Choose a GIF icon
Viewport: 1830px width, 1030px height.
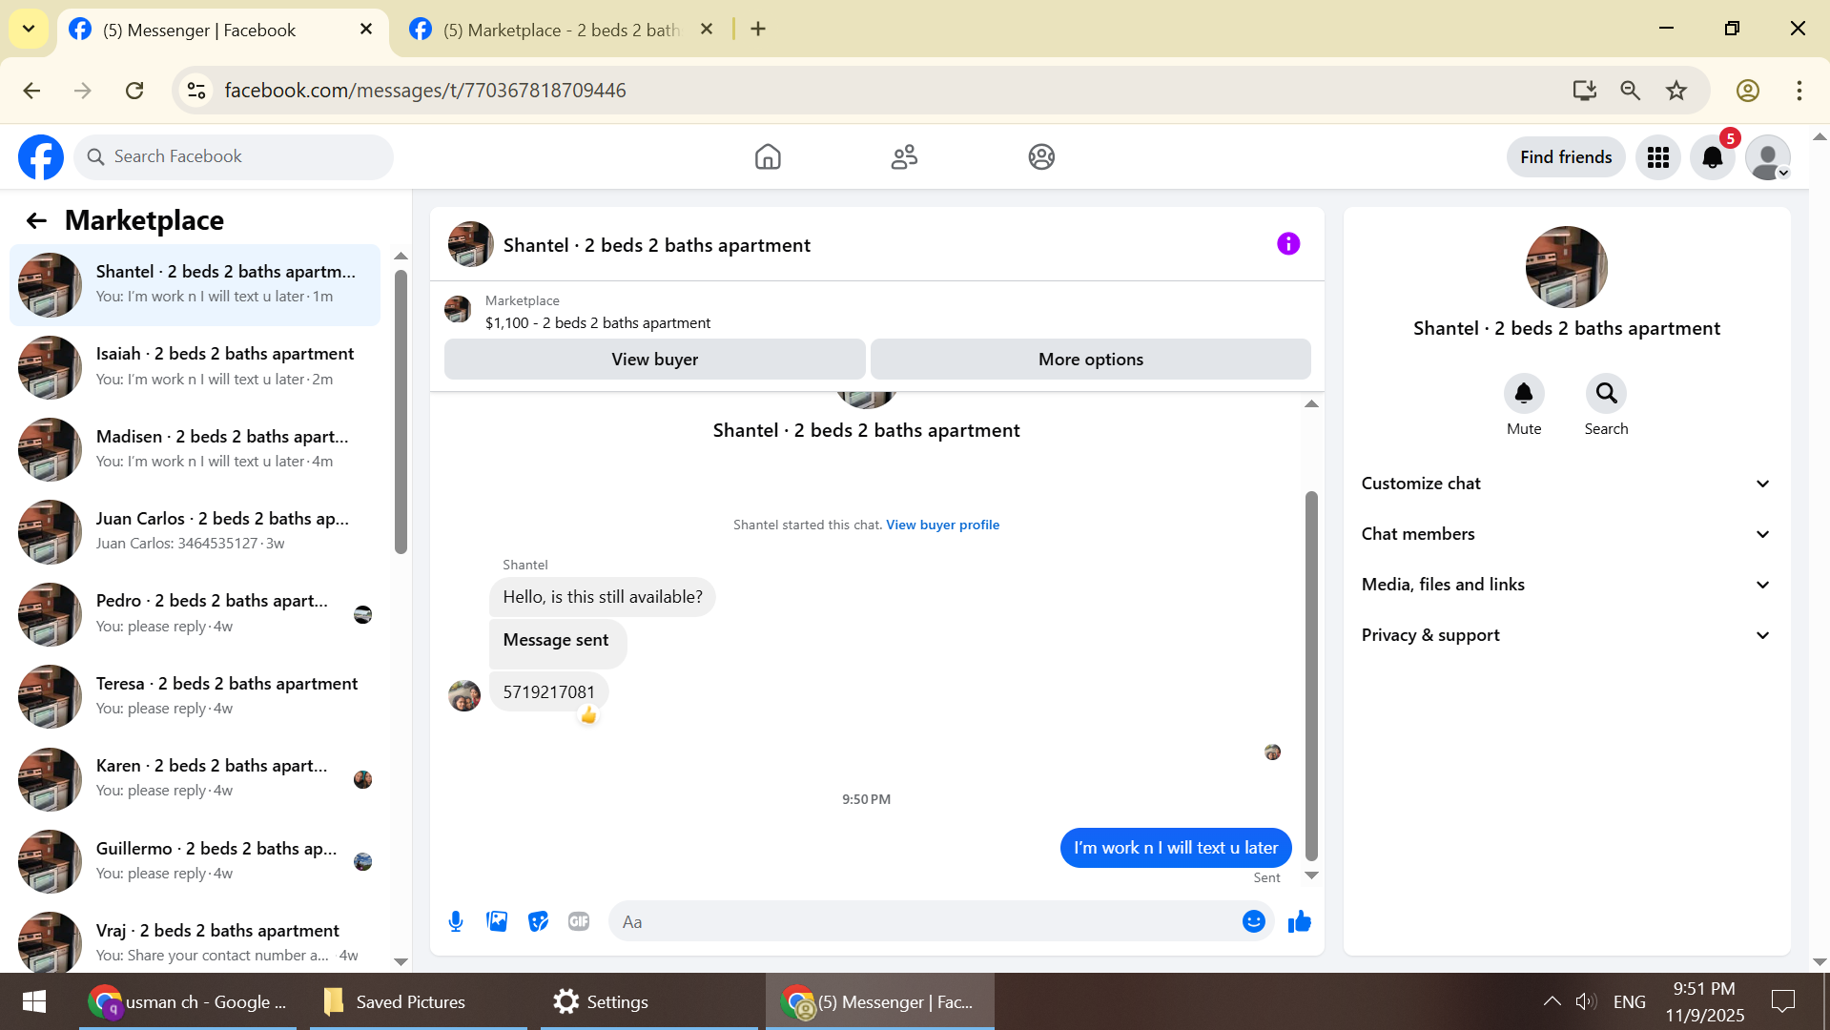(x=579, y=921)
